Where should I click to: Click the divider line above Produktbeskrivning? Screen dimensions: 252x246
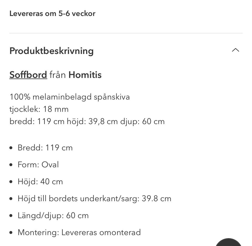tap(126, 33)
